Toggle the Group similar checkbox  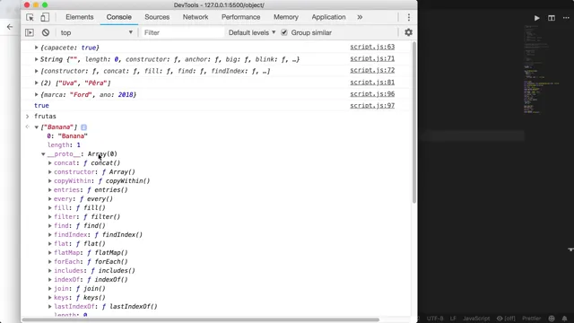tap(284, 32)
